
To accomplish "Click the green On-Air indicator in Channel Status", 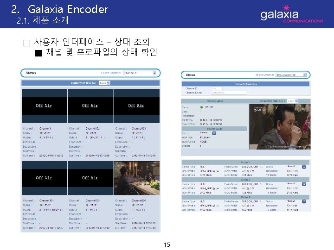I will coord(201,107).
